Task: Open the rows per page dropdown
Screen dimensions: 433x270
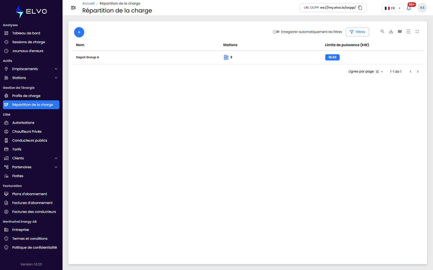Action: 379,72
